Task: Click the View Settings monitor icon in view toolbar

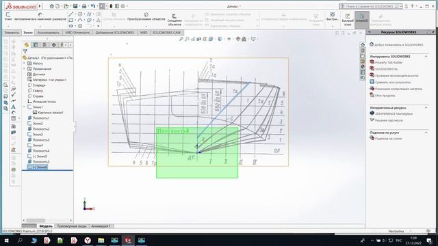Action: pyautogui.click(x=253, y=39)
